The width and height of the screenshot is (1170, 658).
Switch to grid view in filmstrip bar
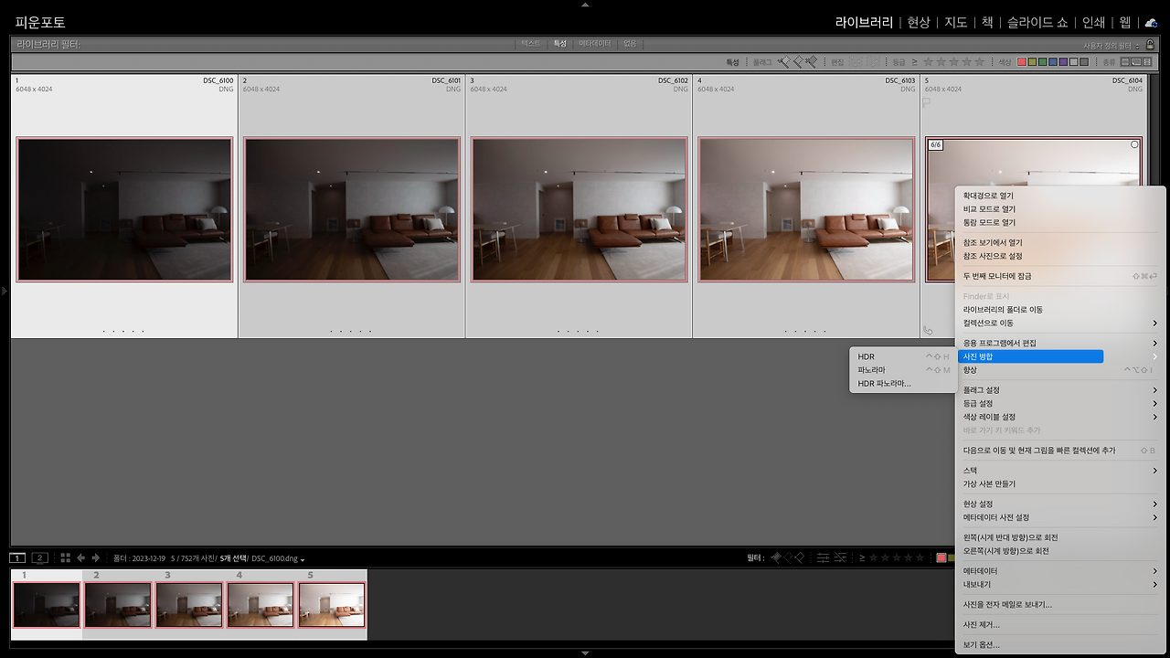pyautogui.click(x=65, y=557)
